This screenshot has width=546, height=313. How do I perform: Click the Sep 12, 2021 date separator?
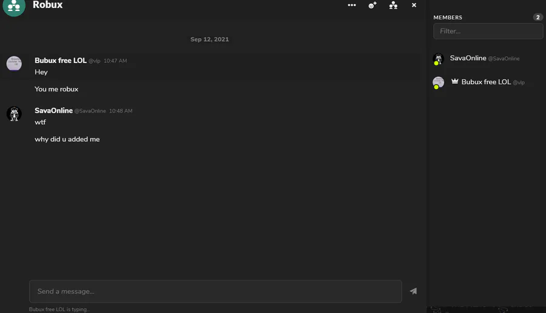210,39
